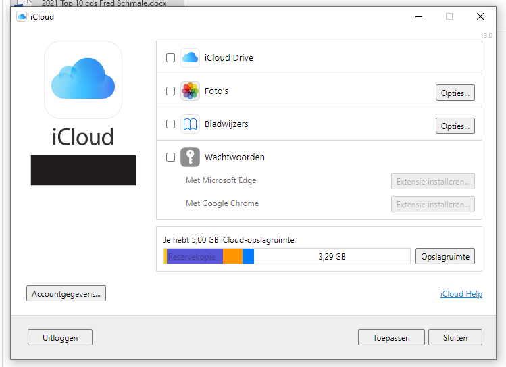Screen dimensions: 506x367
Task: Click the 13.0 version number
Action: tap(486, 36)
